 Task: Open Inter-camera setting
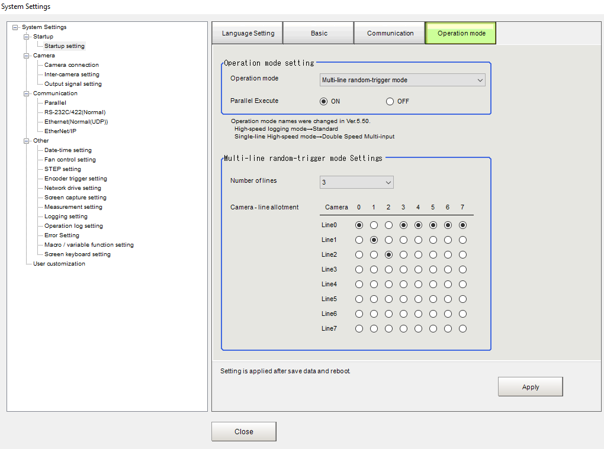pyautogui.click(x=72, y=75)
